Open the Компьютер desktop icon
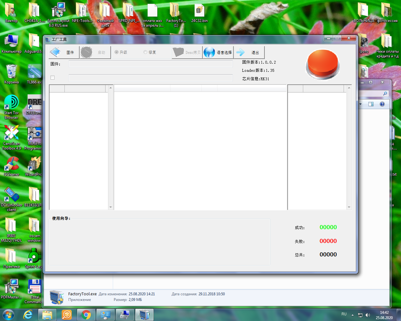The width and height of the screenshot is (401, 321). click(11, 44)
